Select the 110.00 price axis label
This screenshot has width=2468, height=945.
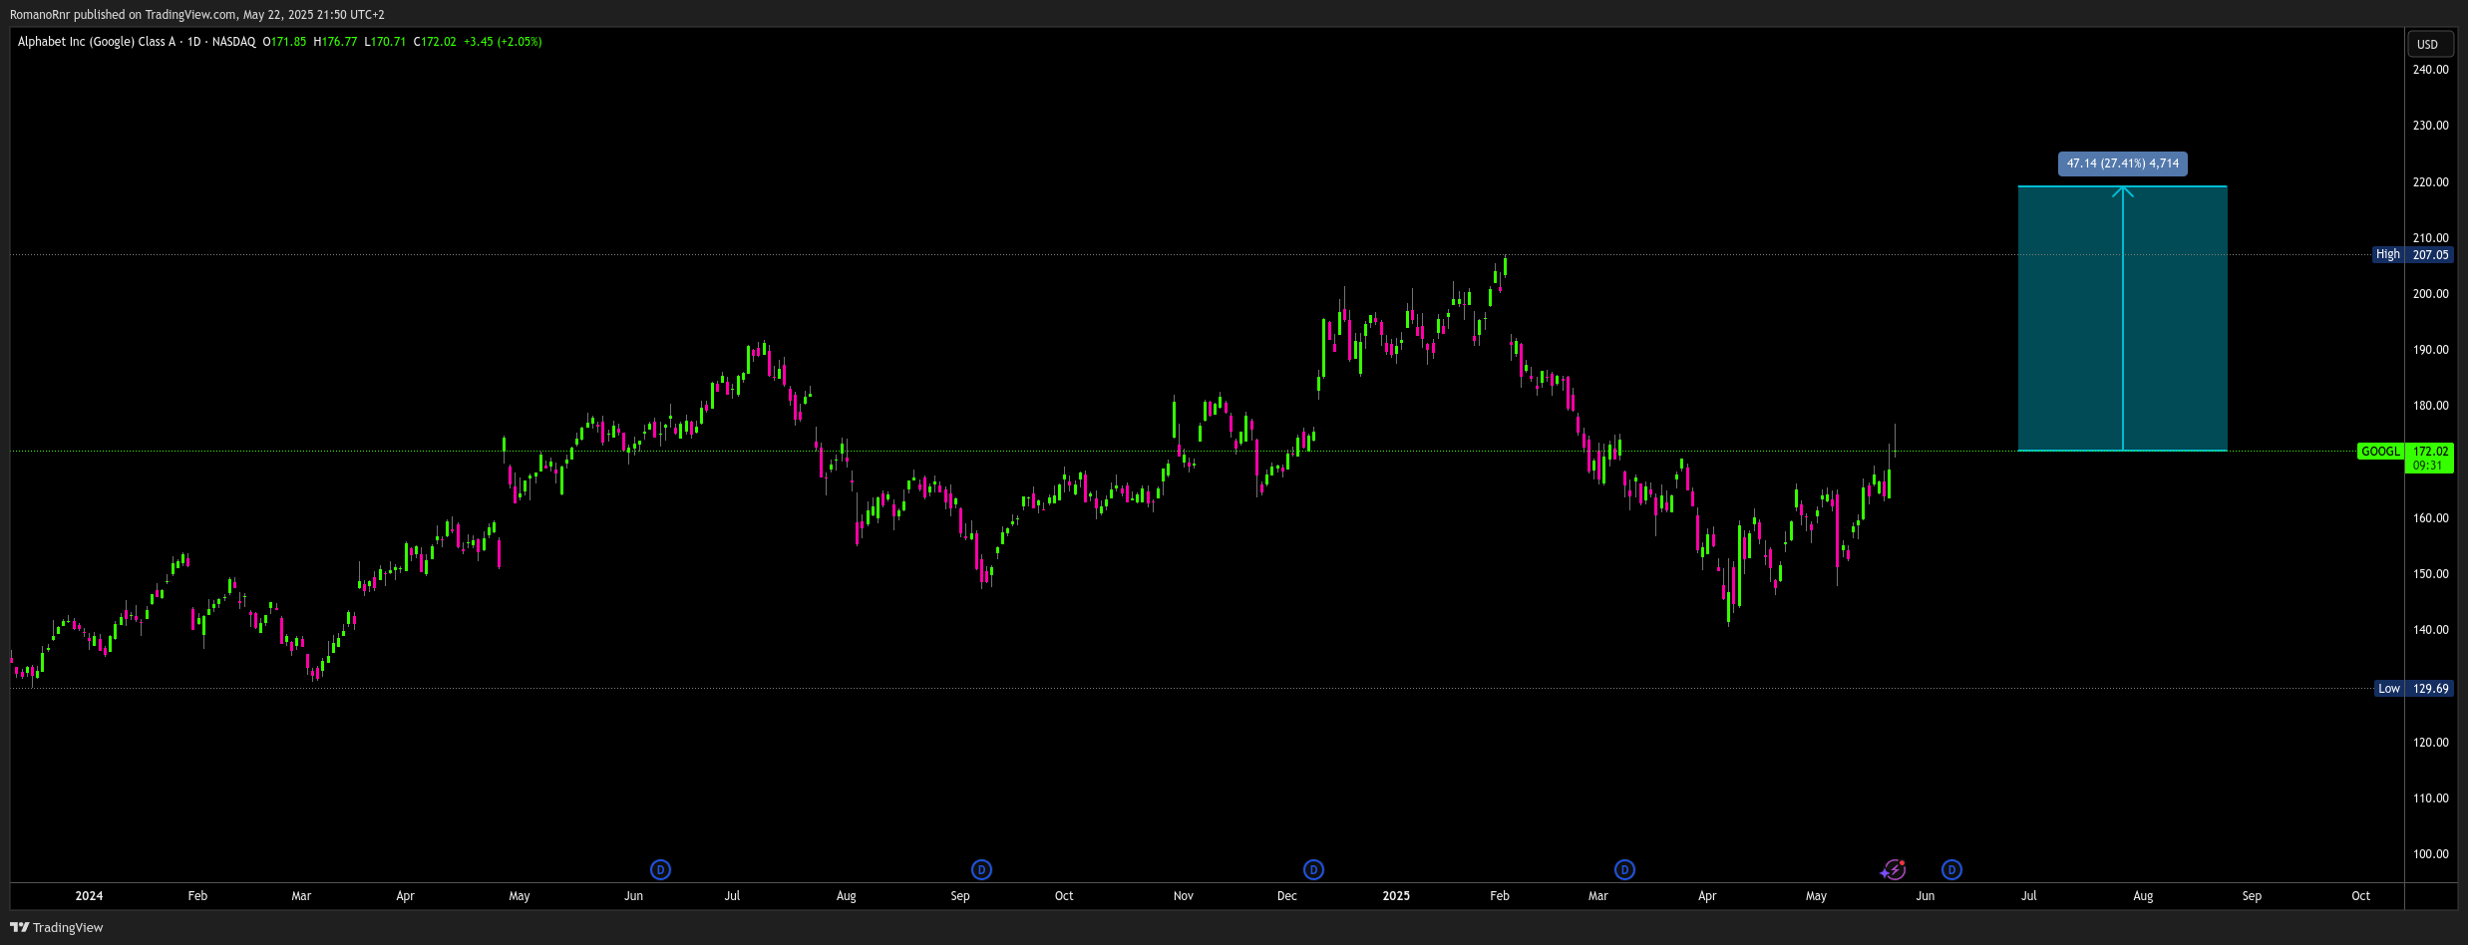point(2431,798)
